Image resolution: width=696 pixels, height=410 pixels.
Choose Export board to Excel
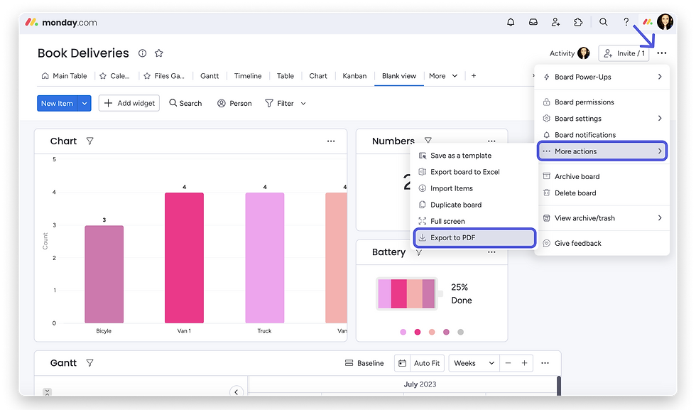459,172
